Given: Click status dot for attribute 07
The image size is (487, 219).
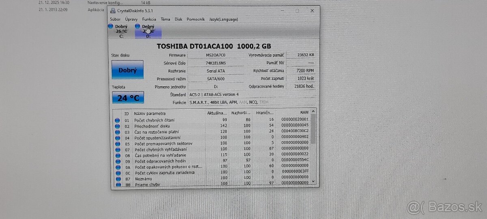Looking at the screenshot, I should pos(117,150).
